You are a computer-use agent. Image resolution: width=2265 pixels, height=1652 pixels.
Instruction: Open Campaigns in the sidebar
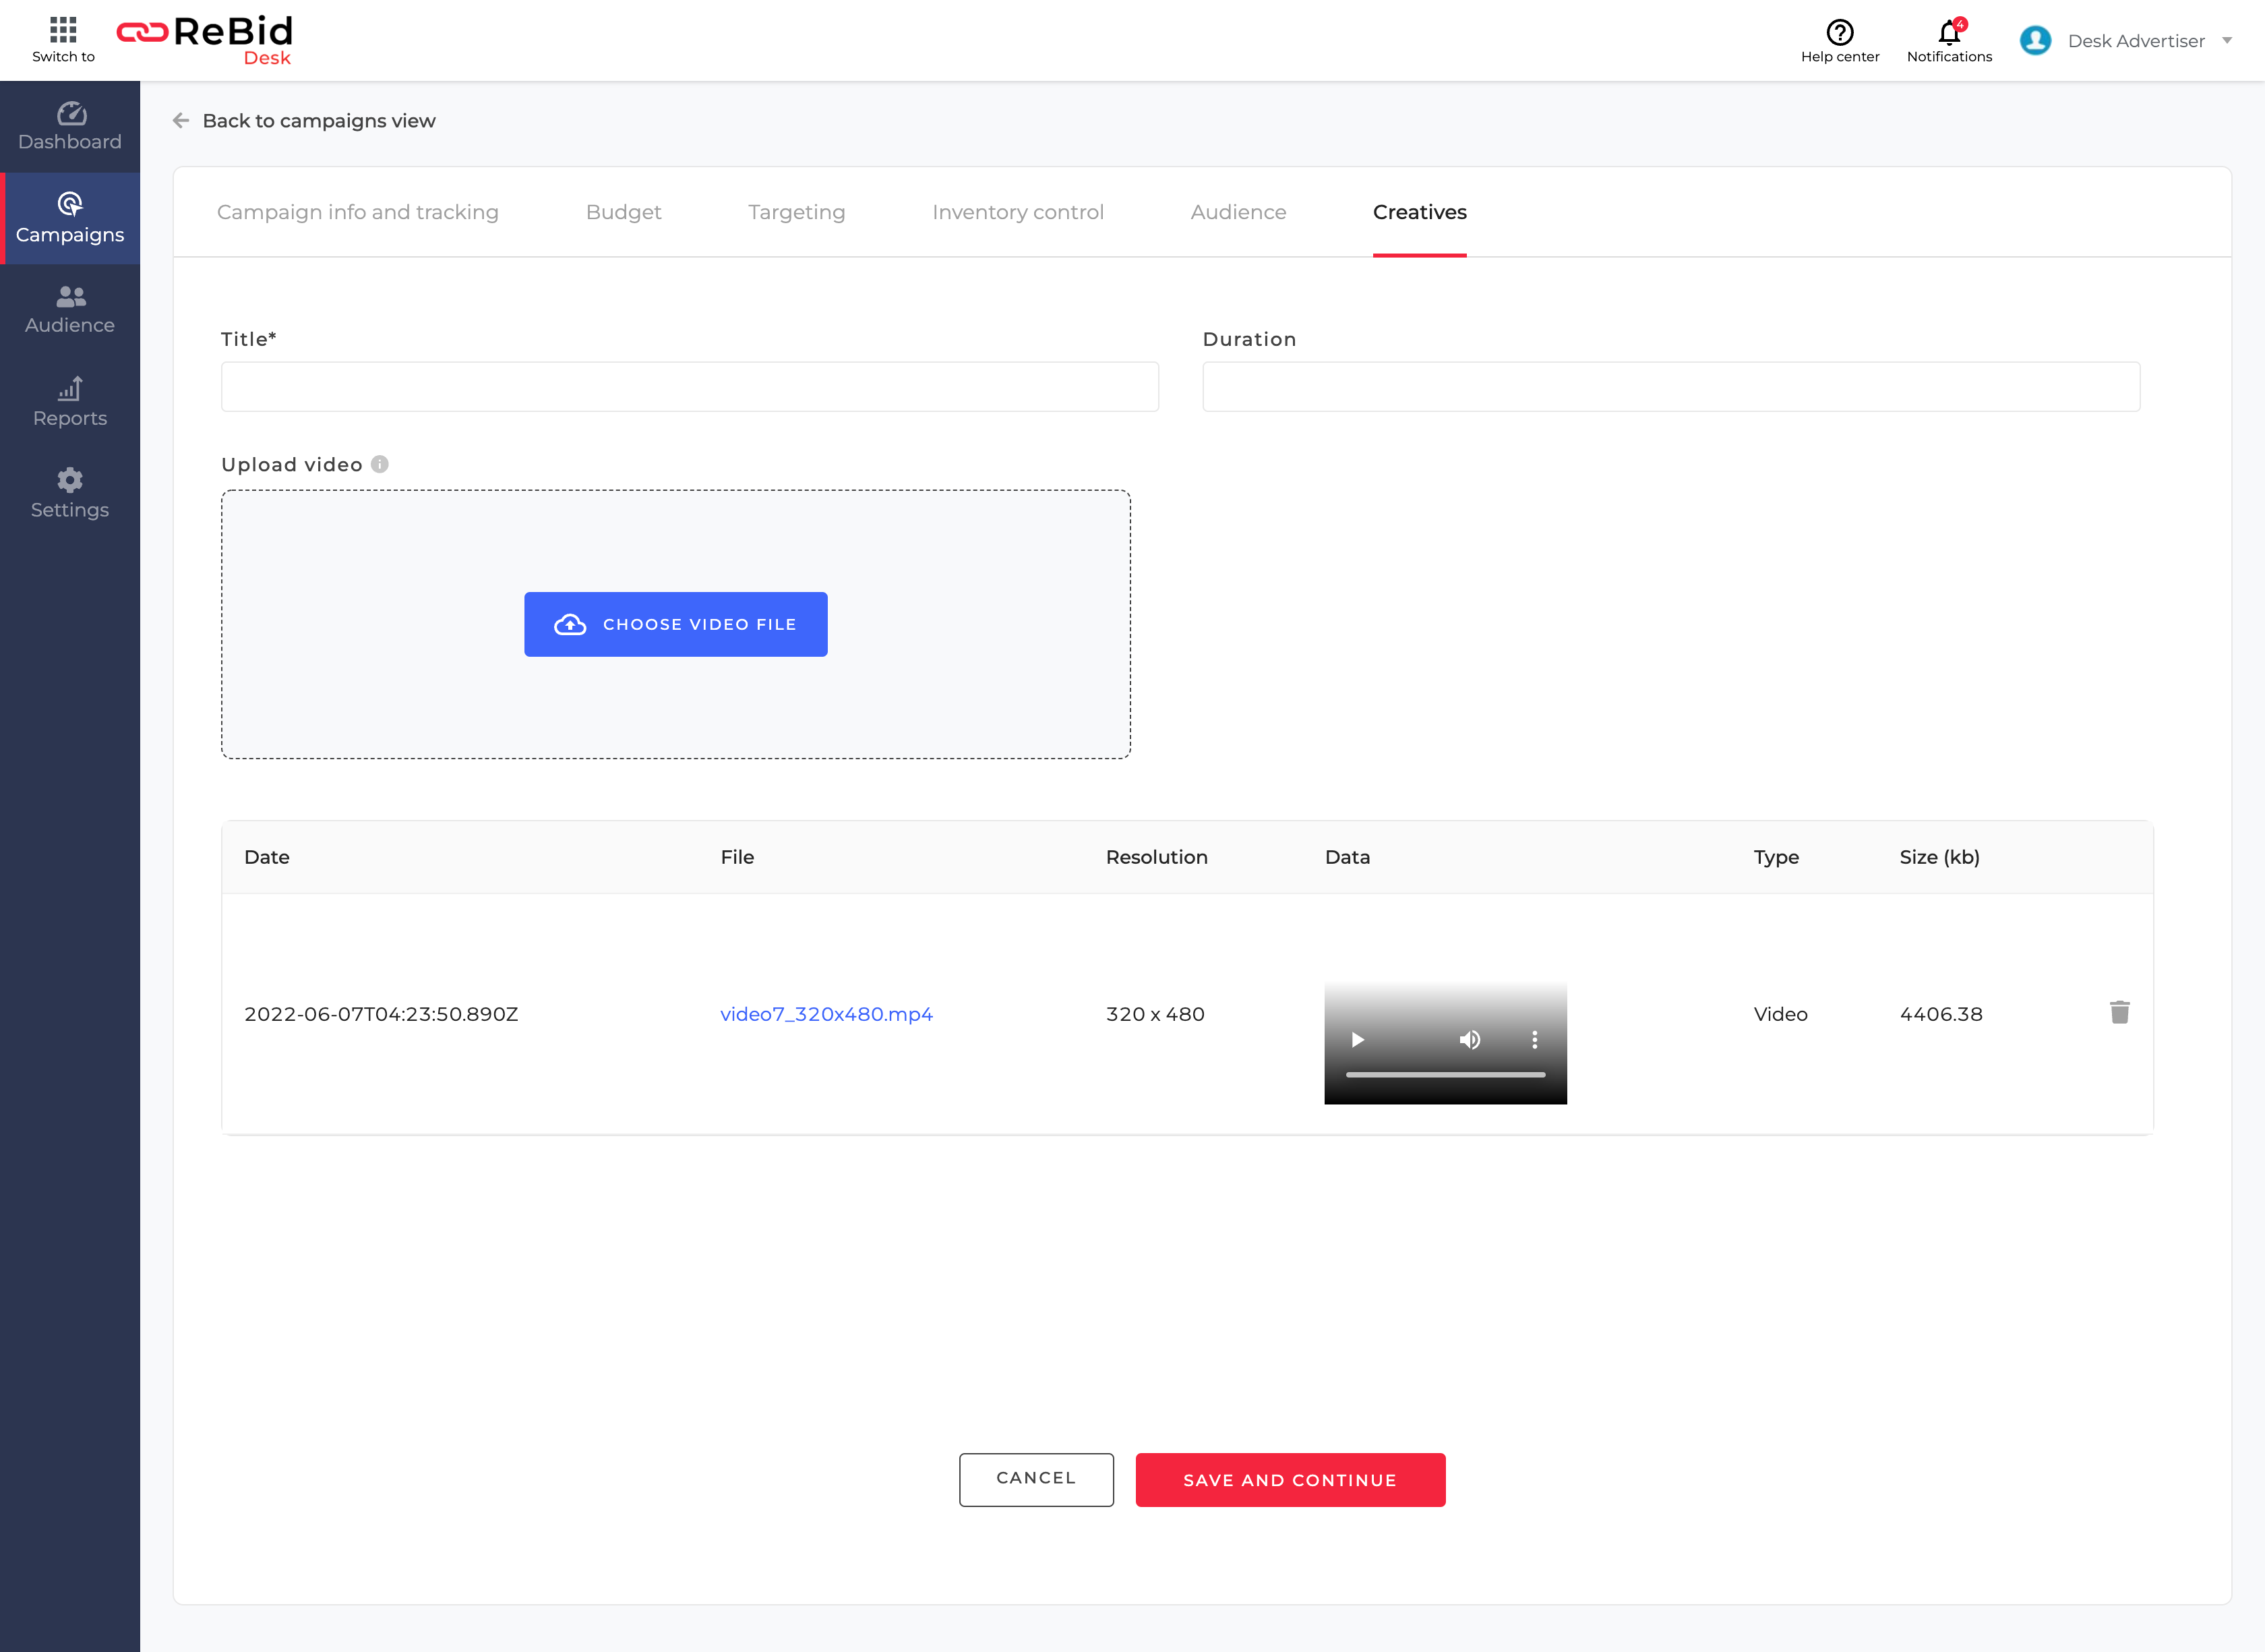pos(70,218)
